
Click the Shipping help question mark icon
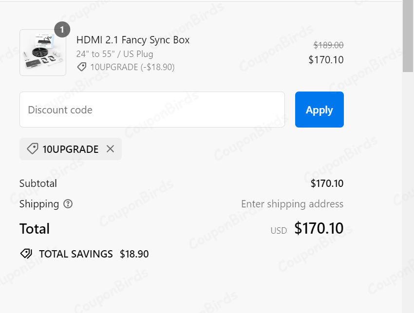[x=68, y=204]
